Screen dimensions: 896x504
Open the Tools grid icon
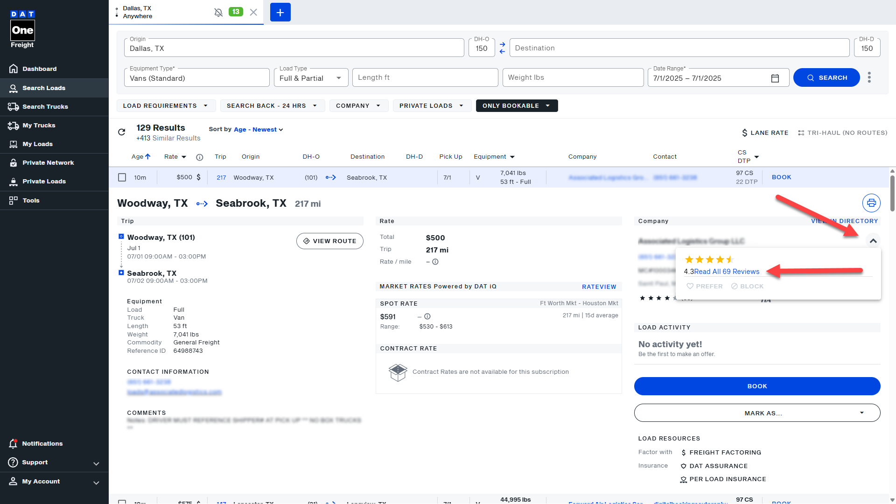tap(14, 200)
